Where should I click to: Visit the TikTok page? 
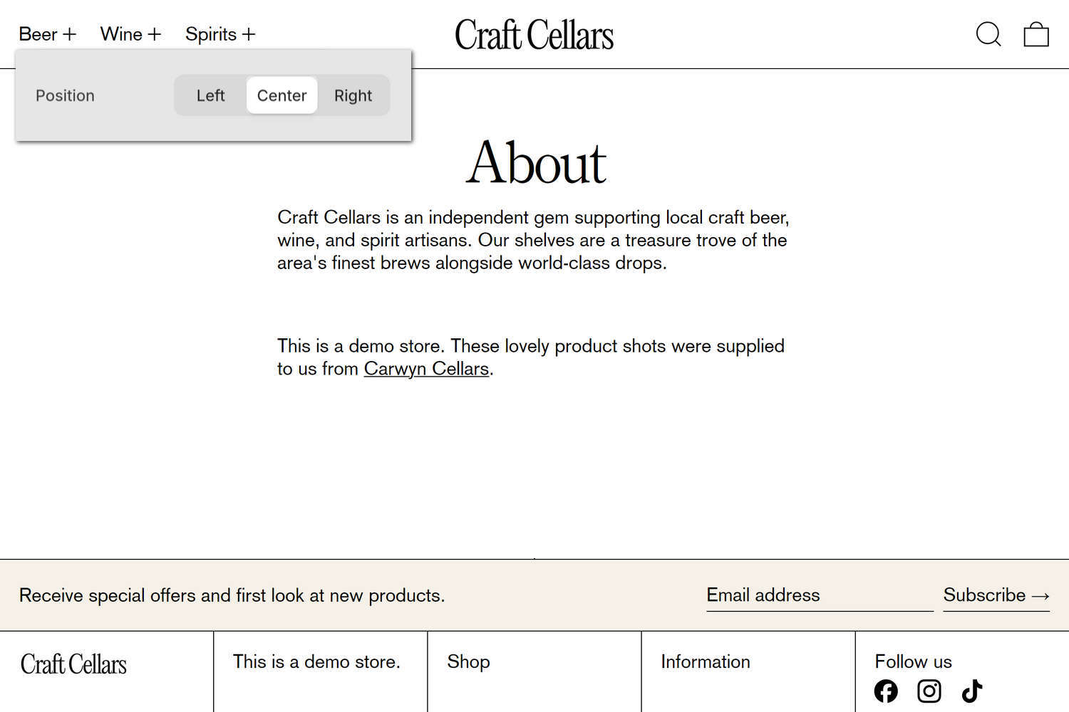[x=971, y=691]
